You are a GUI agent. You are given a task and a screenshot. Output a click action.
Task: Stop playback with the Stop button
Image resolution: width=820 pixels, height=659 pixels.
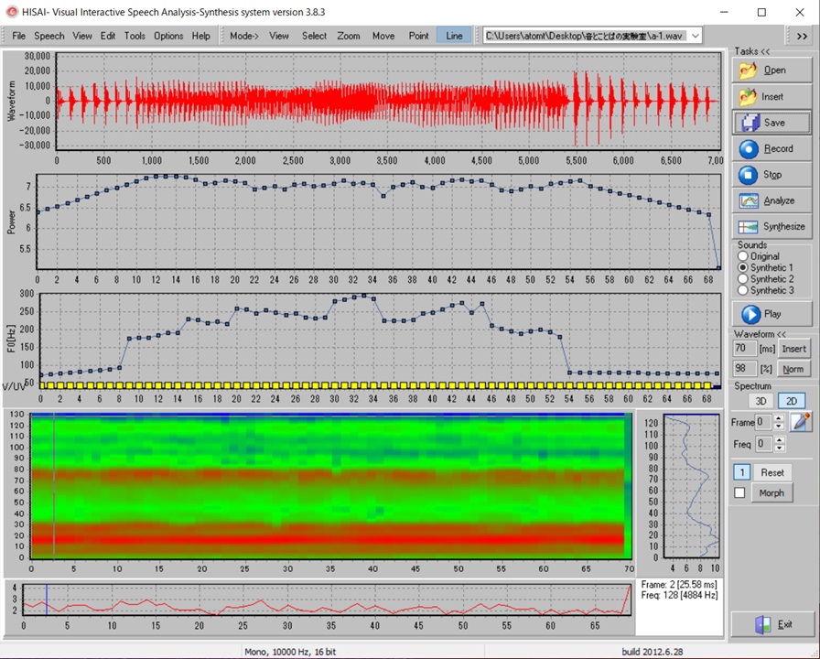(772, 174)
